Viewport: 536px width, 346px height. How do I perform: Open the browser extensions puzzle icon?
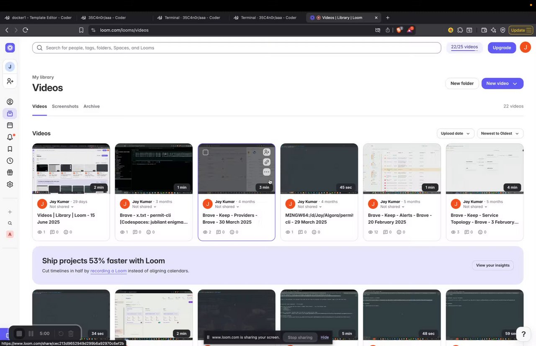[460, 30]
